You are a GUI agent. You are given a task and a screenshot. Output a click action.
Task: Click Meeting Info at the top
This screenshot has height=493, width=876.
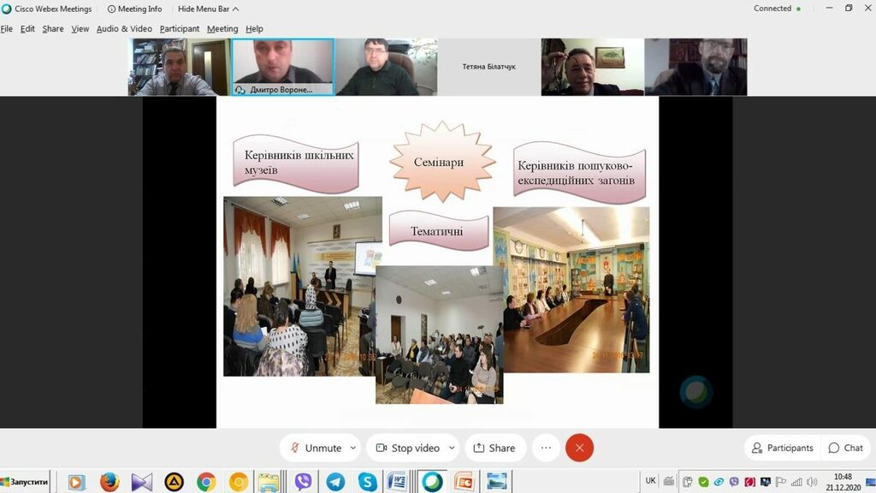tap(135, 9)
